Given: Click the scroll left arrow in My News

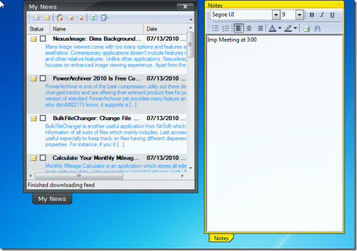Looking at the screenshot, I should (31, 176).
